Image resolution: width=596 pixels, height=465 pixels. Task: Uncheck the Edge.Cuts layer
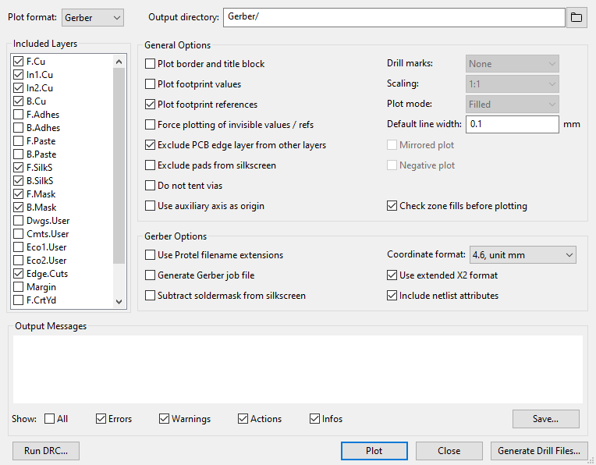[x=18, y=274]
